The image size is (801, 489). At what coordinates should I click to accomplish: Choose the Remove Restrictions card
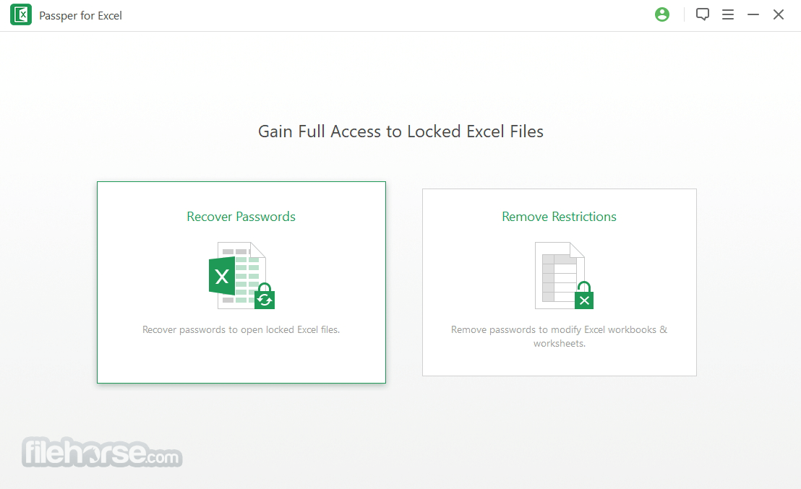(559, 282)
